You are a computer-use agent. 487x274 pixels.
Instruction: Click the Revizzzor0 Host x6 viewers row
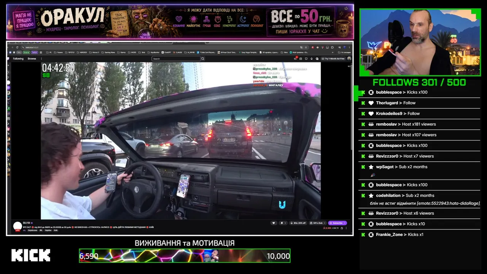pyautogui.click(x=419, y=213)
